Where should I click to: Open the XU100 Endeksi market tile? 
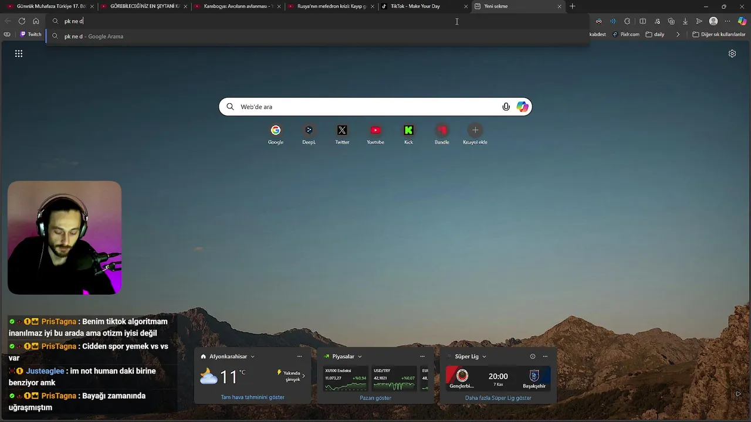pos(346,379)
